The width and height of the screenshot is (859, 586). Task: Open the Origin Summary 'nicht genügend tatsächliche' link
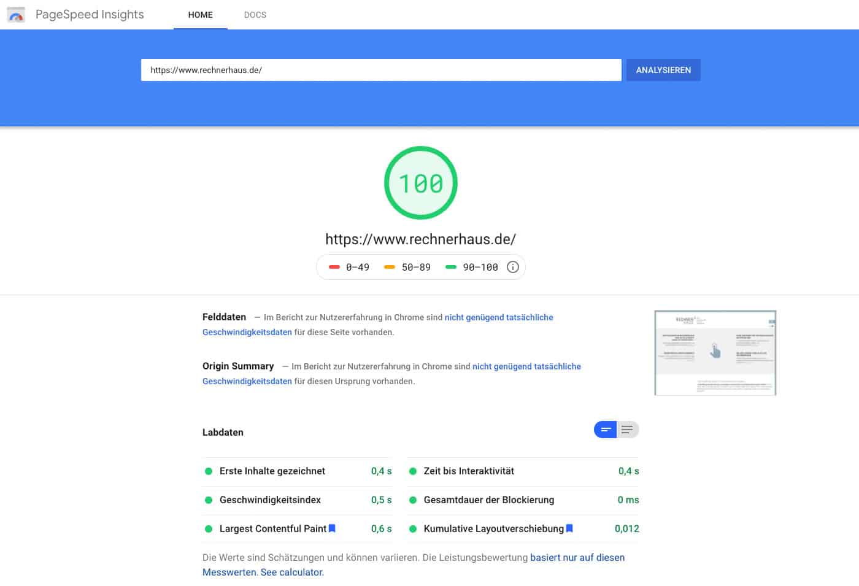click(x=526, y=366)
